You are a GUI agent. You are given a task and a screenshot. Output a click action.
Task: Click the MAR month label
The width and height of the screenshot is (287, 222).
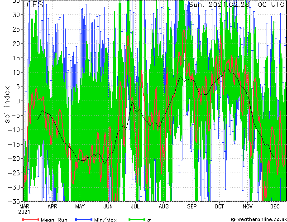coord(24,207)
